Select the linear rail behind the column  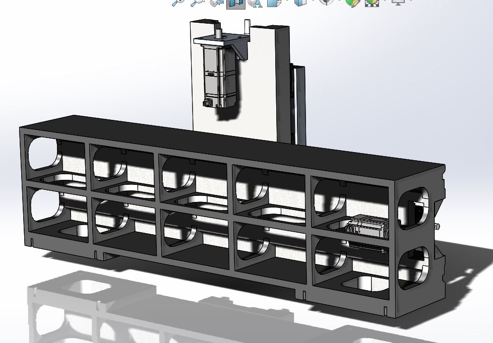299,105
